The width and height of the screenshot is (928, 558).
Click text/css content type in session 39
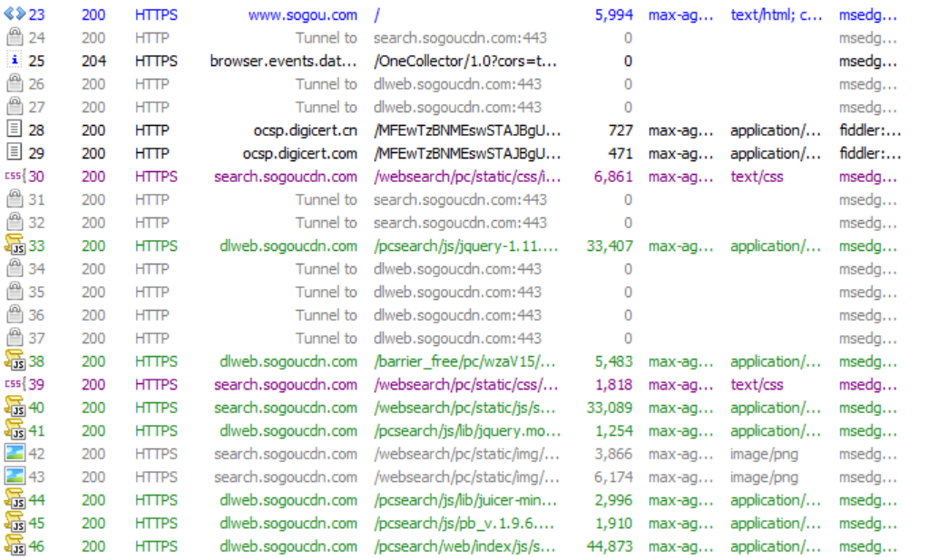click(757, 384)
